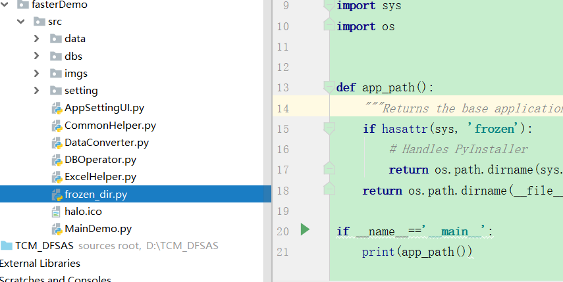Click the TCM_DFSAS sources root folder icon

click(x=7, y=245)
